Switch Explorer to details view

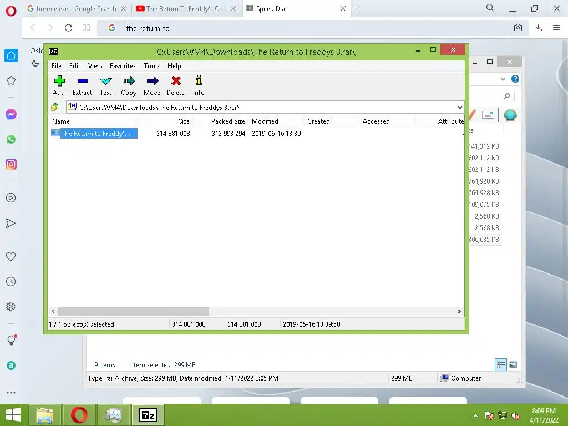(501, 365)
